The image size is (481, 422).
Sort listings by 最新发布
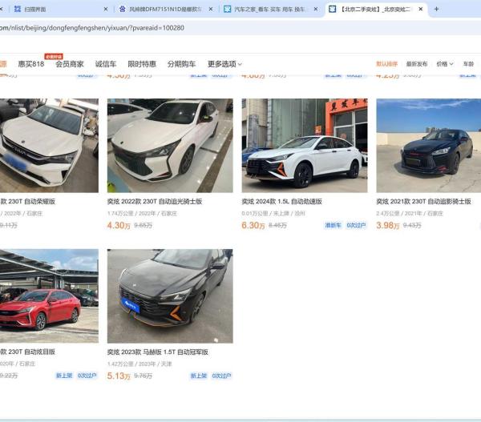coord(417,64)
